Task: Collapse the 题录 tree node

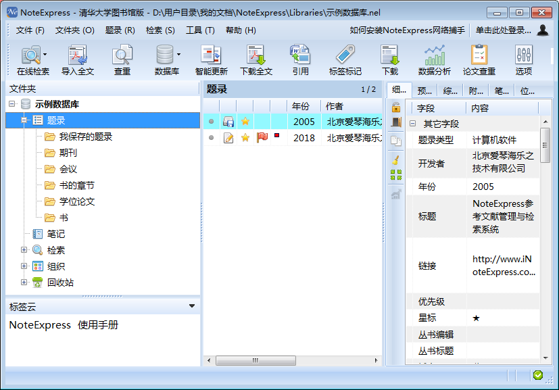Action: click(x=24, y=120)
